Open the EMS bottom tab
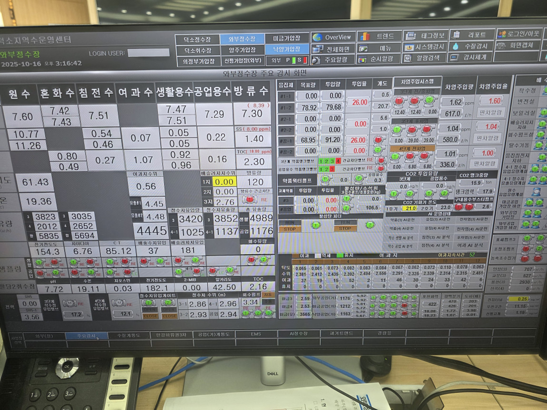The image size is (547, 410). pyautogui.click(x=256, y=334)
